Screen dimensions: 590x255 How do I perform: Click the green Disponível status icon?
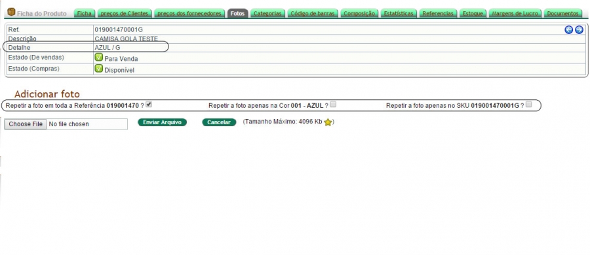[x=98, y=69]
